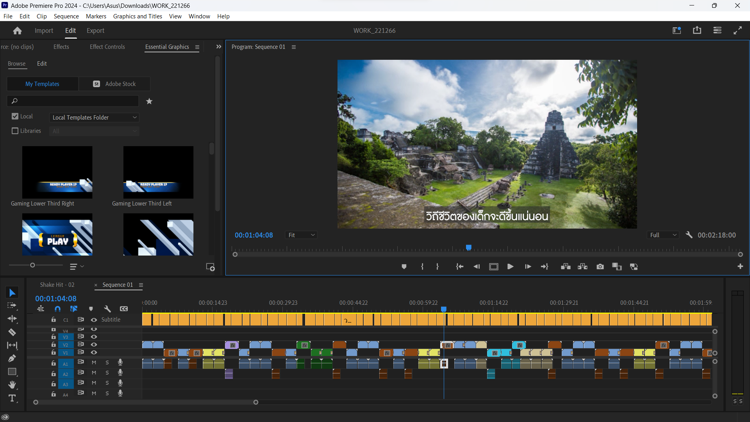Select the Pen tool
This screenshot has height=422, width=750.
pos(12,358)
